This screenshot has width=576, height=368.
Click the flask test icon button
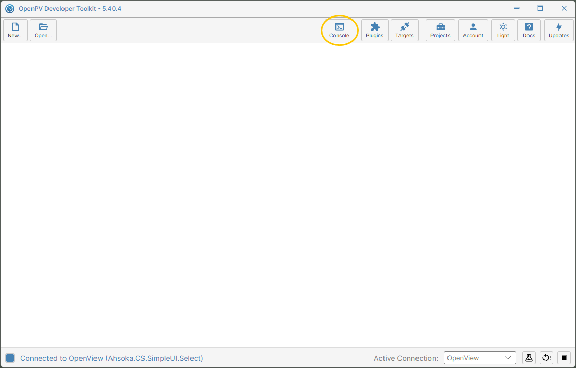click(x=529, y=358)
